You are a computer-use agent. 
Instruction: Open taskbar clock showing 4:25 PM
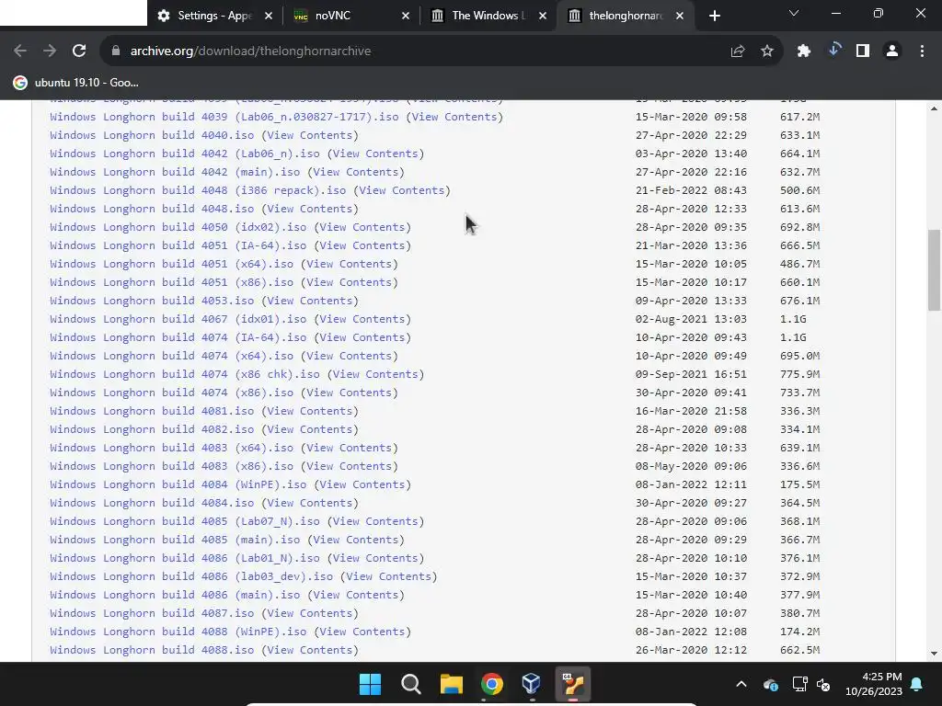tap(874, 684)
